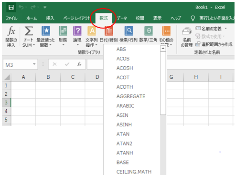Click the オート SUM sigma icon
235x175 pixels.
[29, 31]
